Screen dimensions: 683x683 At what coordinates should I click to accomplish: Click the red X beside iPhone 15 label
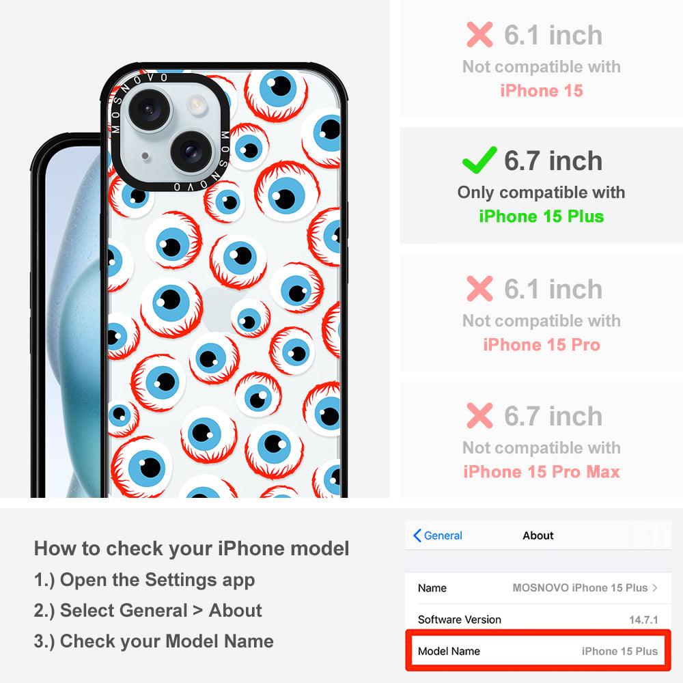[479, 34]
